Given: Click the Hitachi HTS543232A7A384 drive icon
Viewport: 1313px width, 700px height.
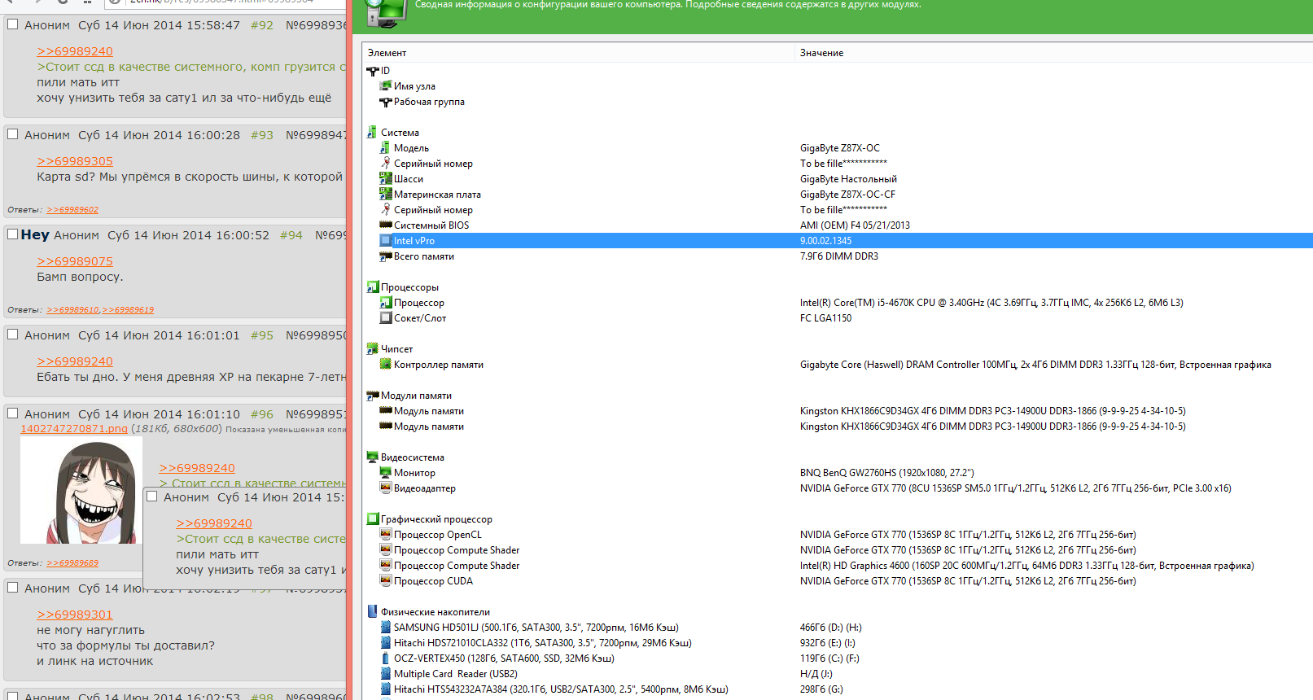Looking at the screenshot, I should [x=386, y=689].
